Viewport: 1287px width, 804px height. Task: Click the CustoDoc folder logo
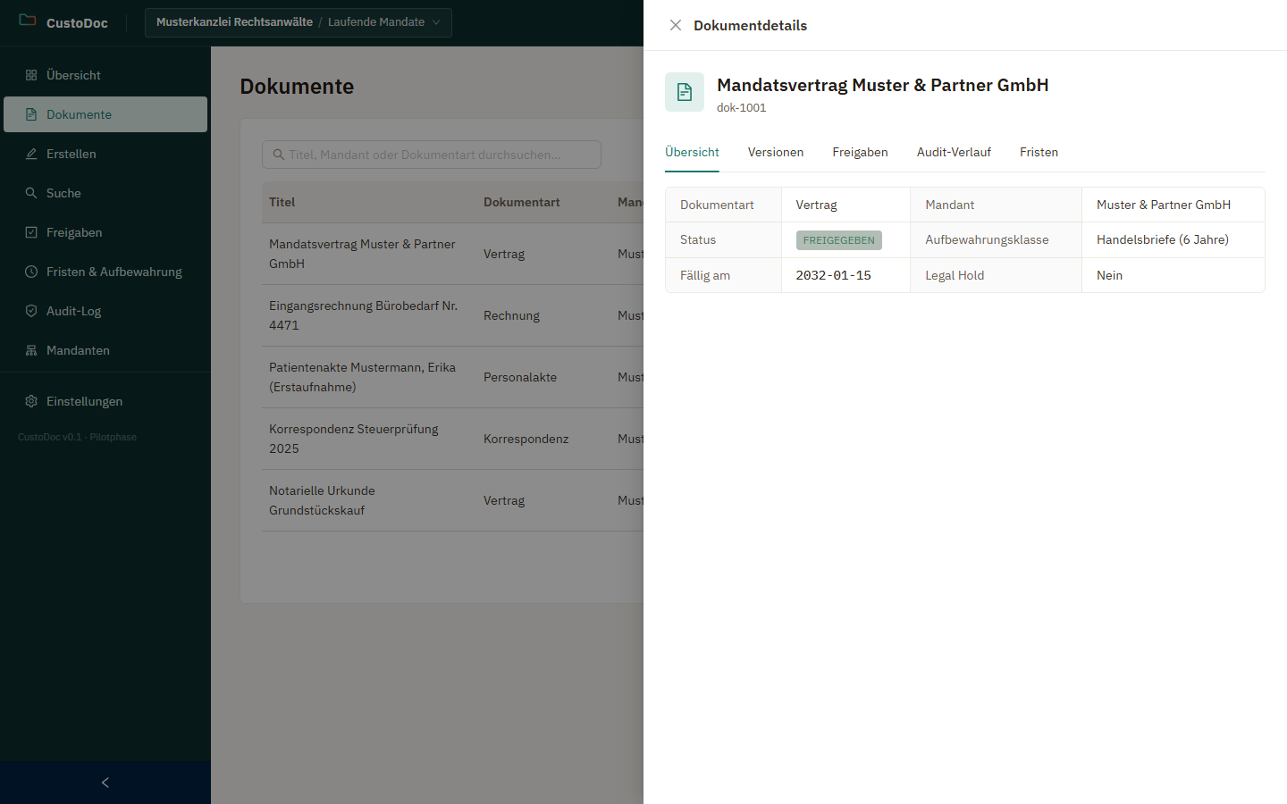tap(28, 20)
